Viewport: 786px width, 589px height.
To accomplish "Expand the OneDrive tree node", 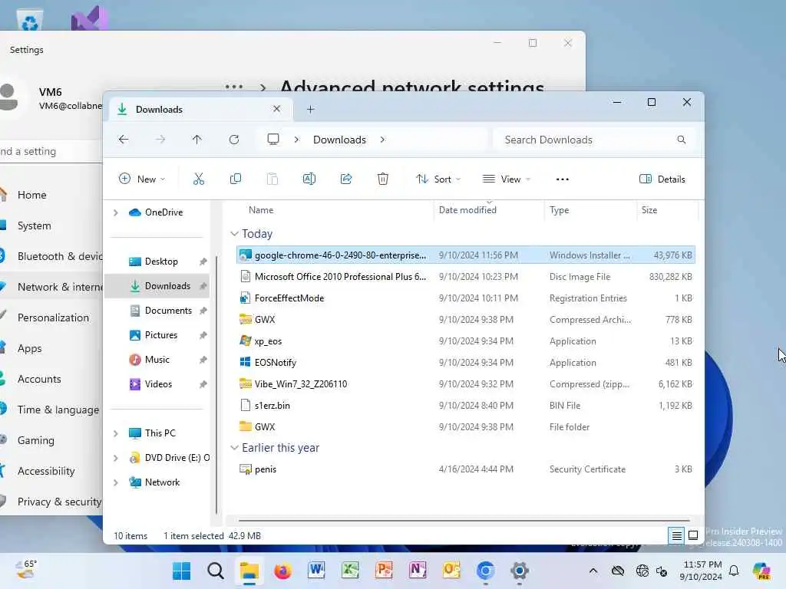I will click(116, 212).
